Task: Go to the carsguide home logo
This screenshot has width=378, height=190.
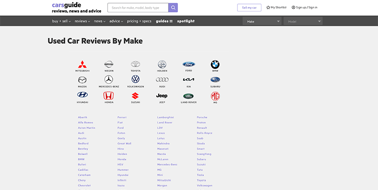Action: point(77,8)
